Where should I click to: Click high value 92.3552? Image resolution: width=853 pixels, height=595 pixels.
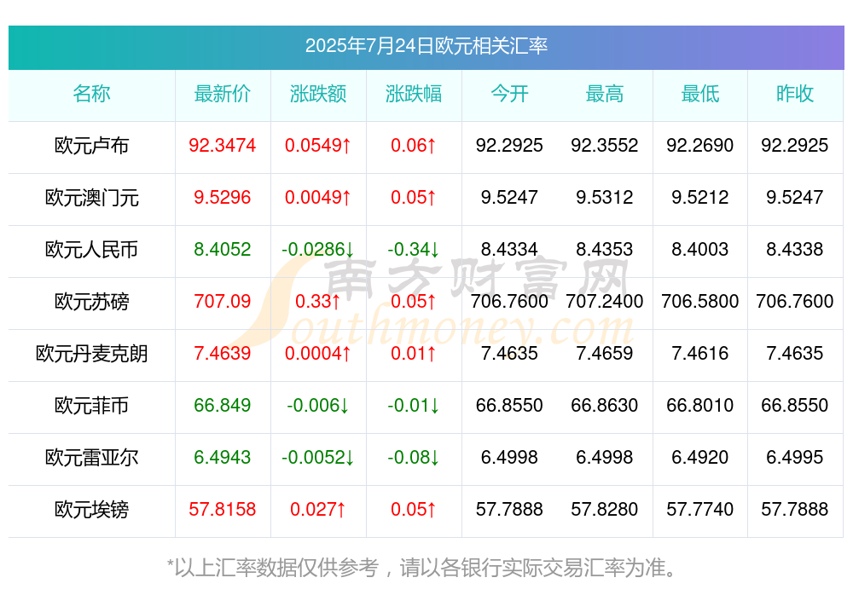(605, 145)
